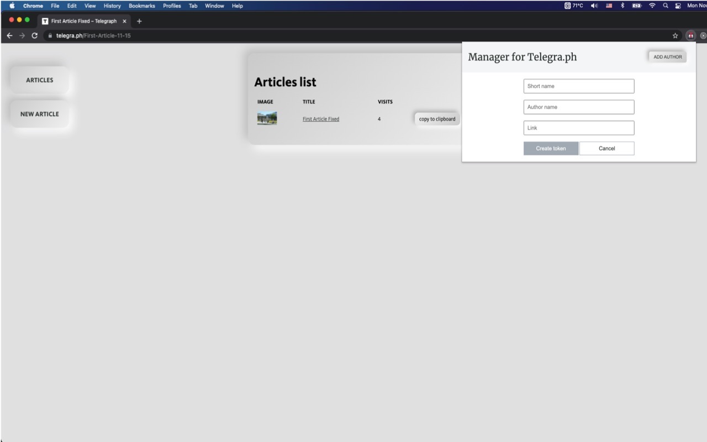Screen dimensions: 707x442
Task: Reload the page
Action: (x=35, y=35)
